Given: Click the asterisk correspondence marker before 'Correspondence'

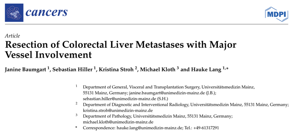Looking at the screenshot, I should click(x=76, y=128).
